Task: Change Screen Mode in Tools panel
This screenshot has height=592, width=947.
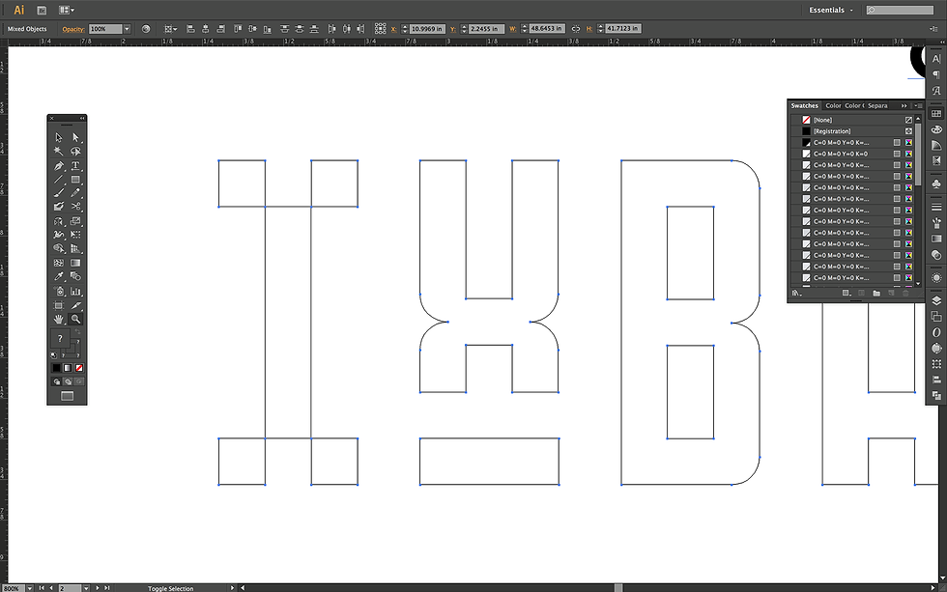Action: click(67, 396)
